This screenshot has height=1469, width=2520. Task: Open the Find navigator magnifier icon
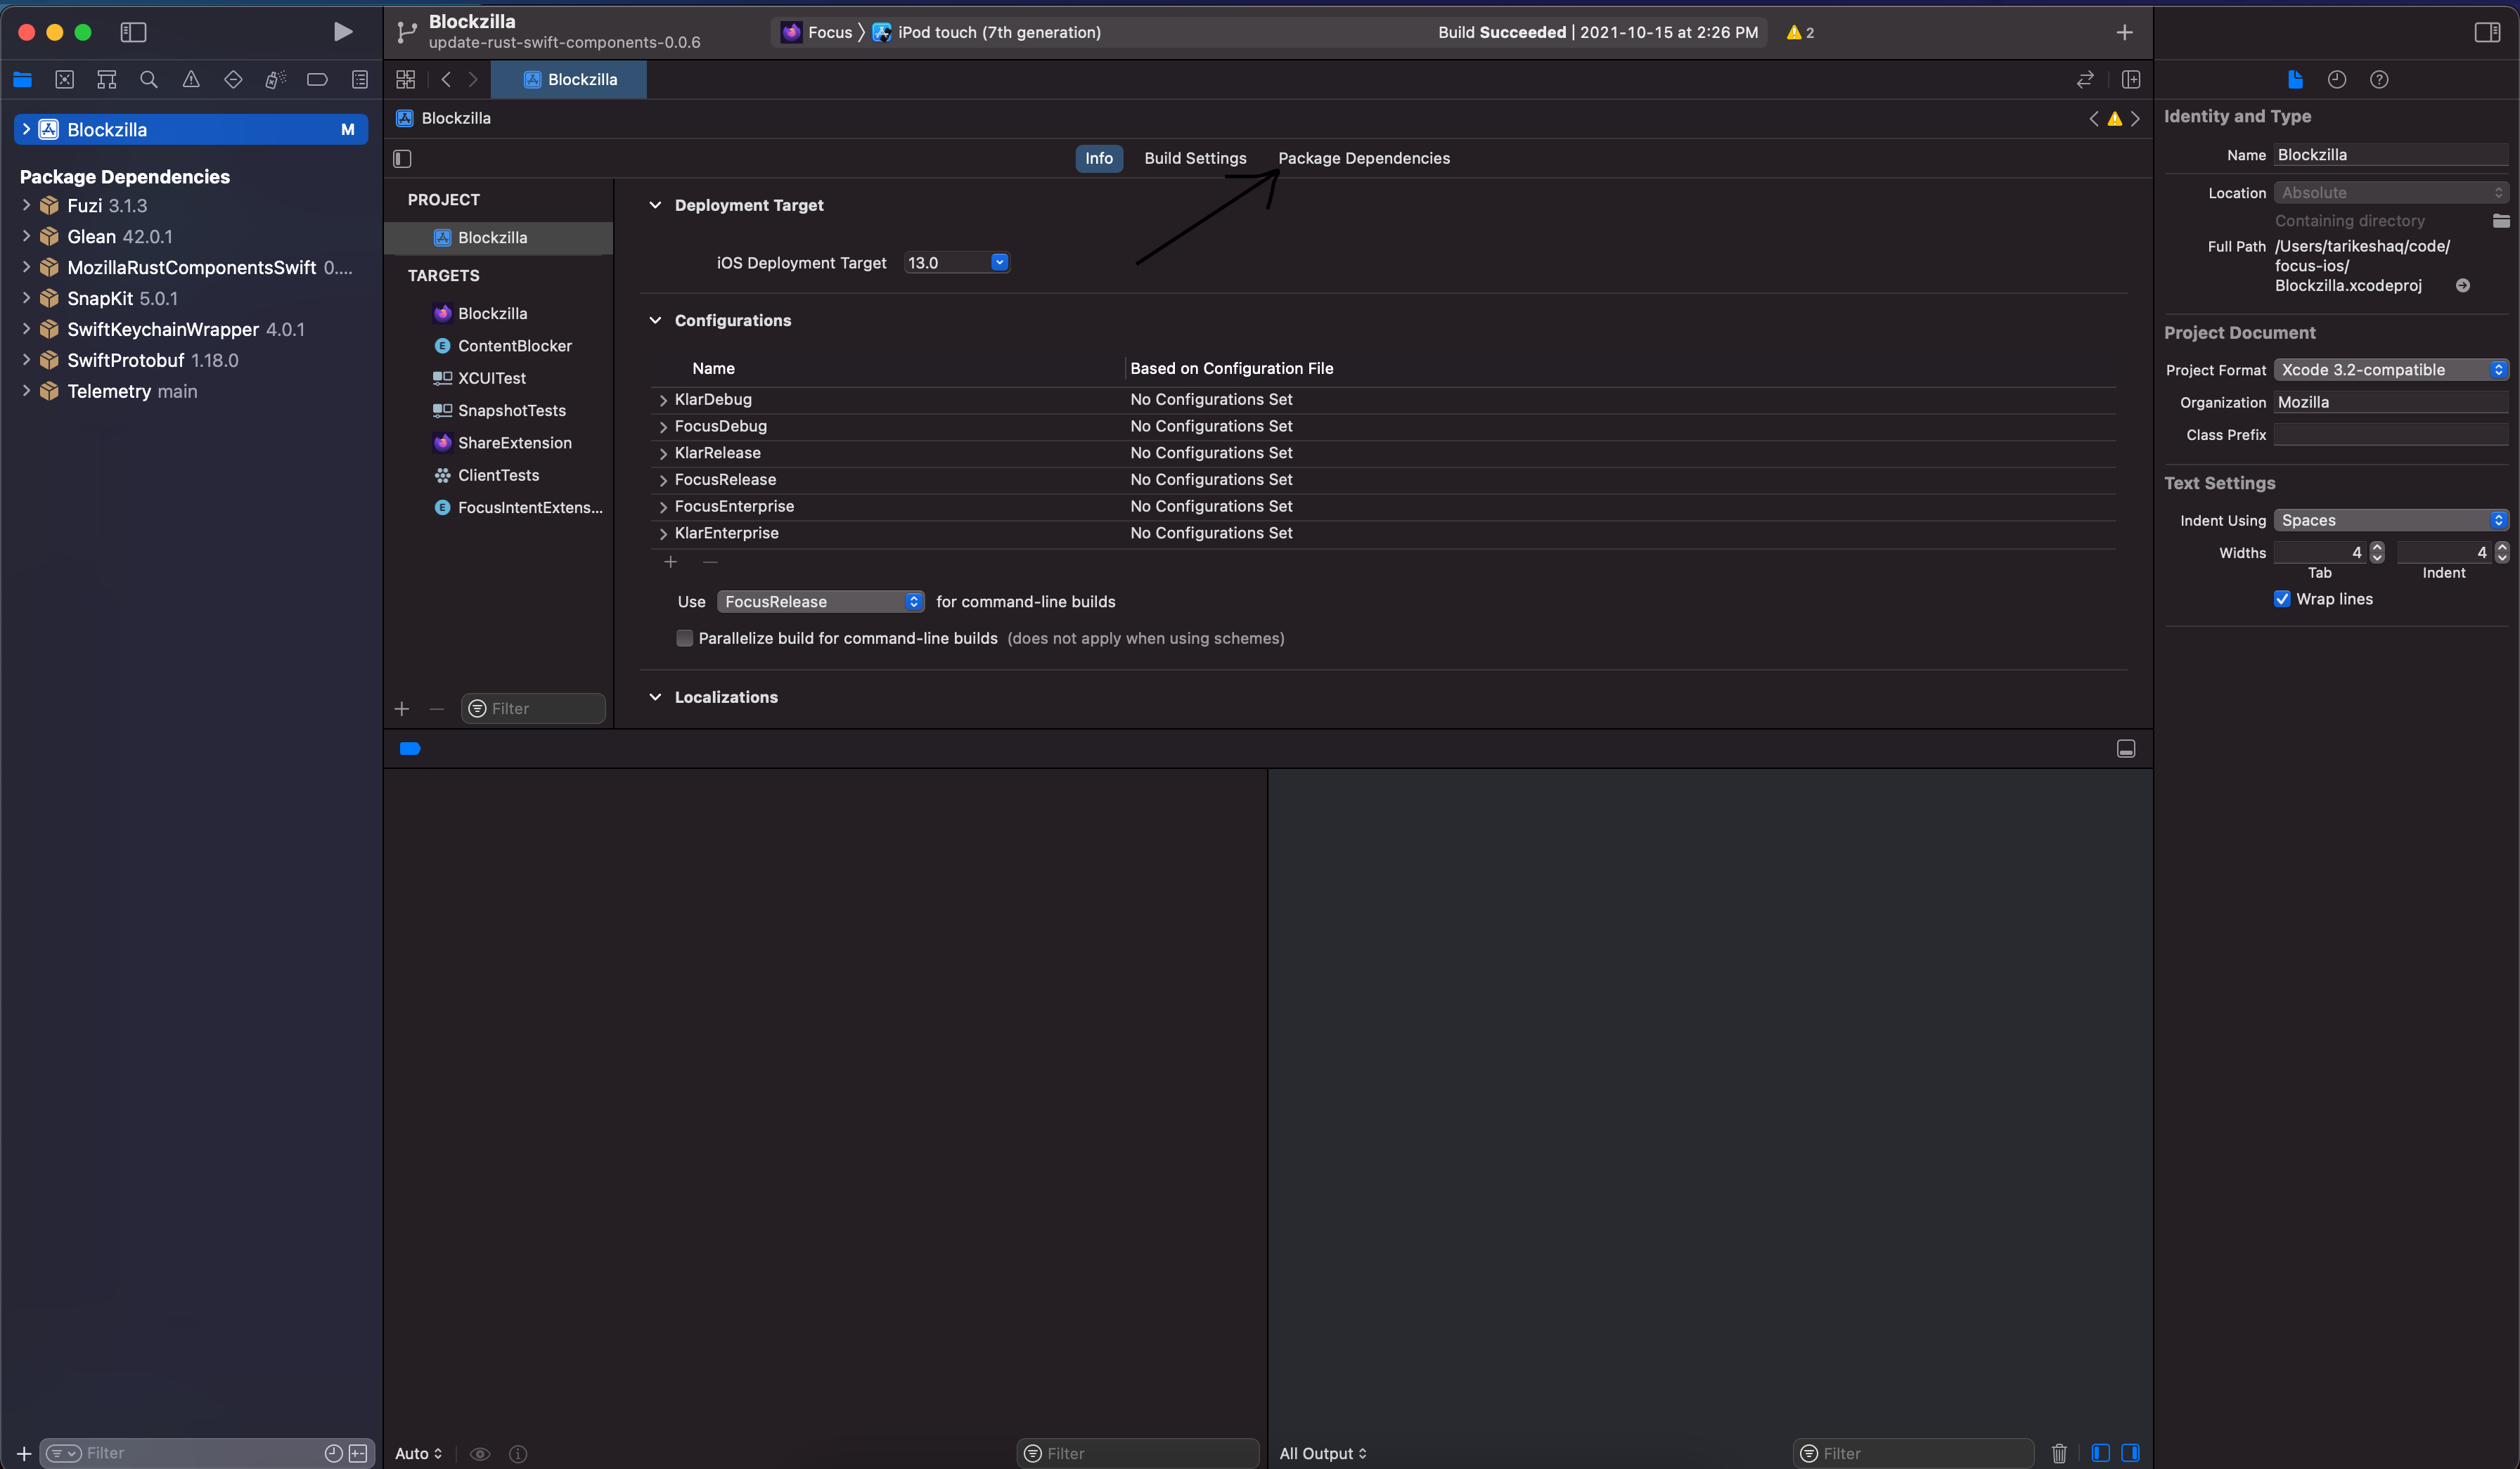tap(148, 80)
